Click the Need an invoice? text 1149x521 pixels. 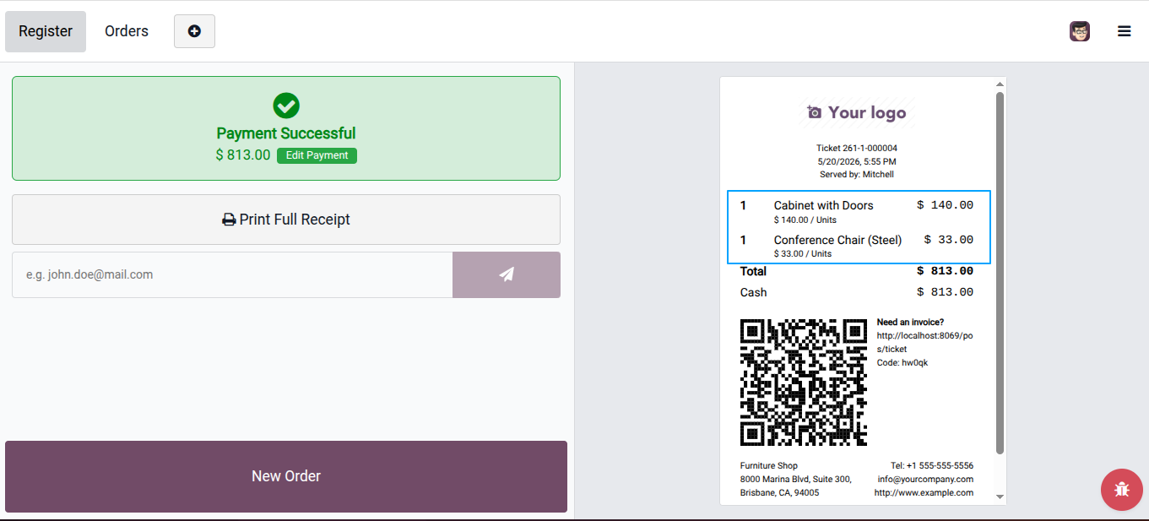[x=910, y=322]
